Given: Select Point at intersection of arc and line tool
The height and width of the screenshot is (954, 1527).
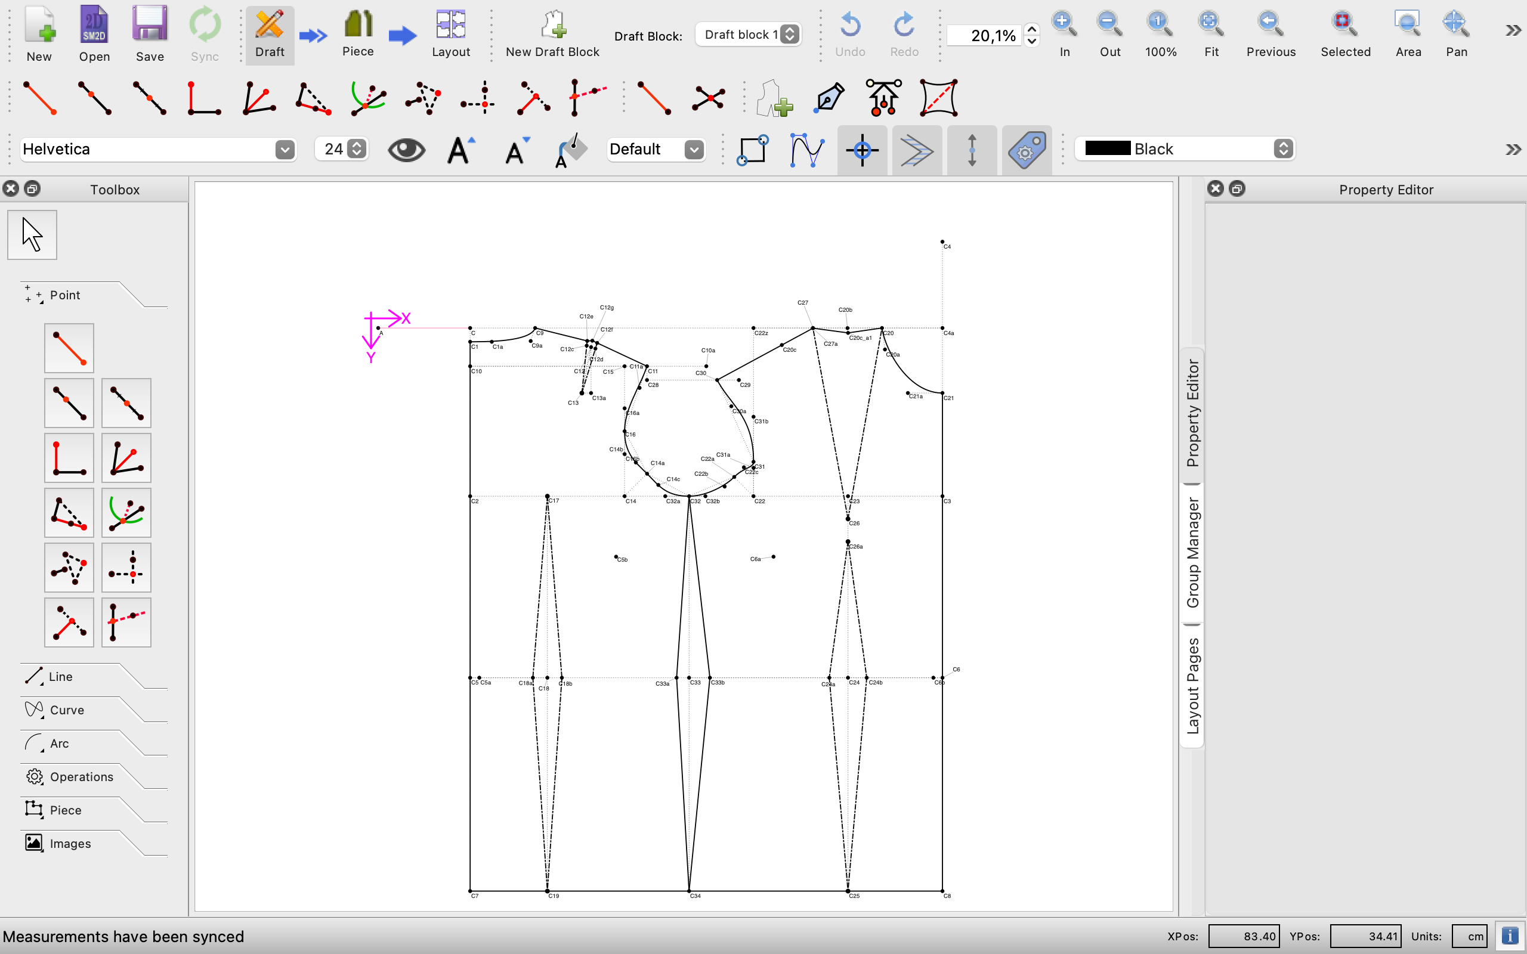Looking at the screenshot, I should tap(126, 512).
